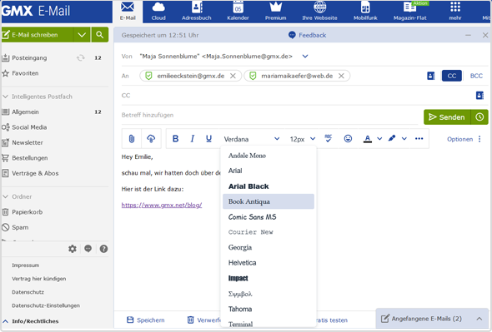Viewport: 492px width, 332px height.
Task: Select Arial Black font
Action: click(269, 186)
